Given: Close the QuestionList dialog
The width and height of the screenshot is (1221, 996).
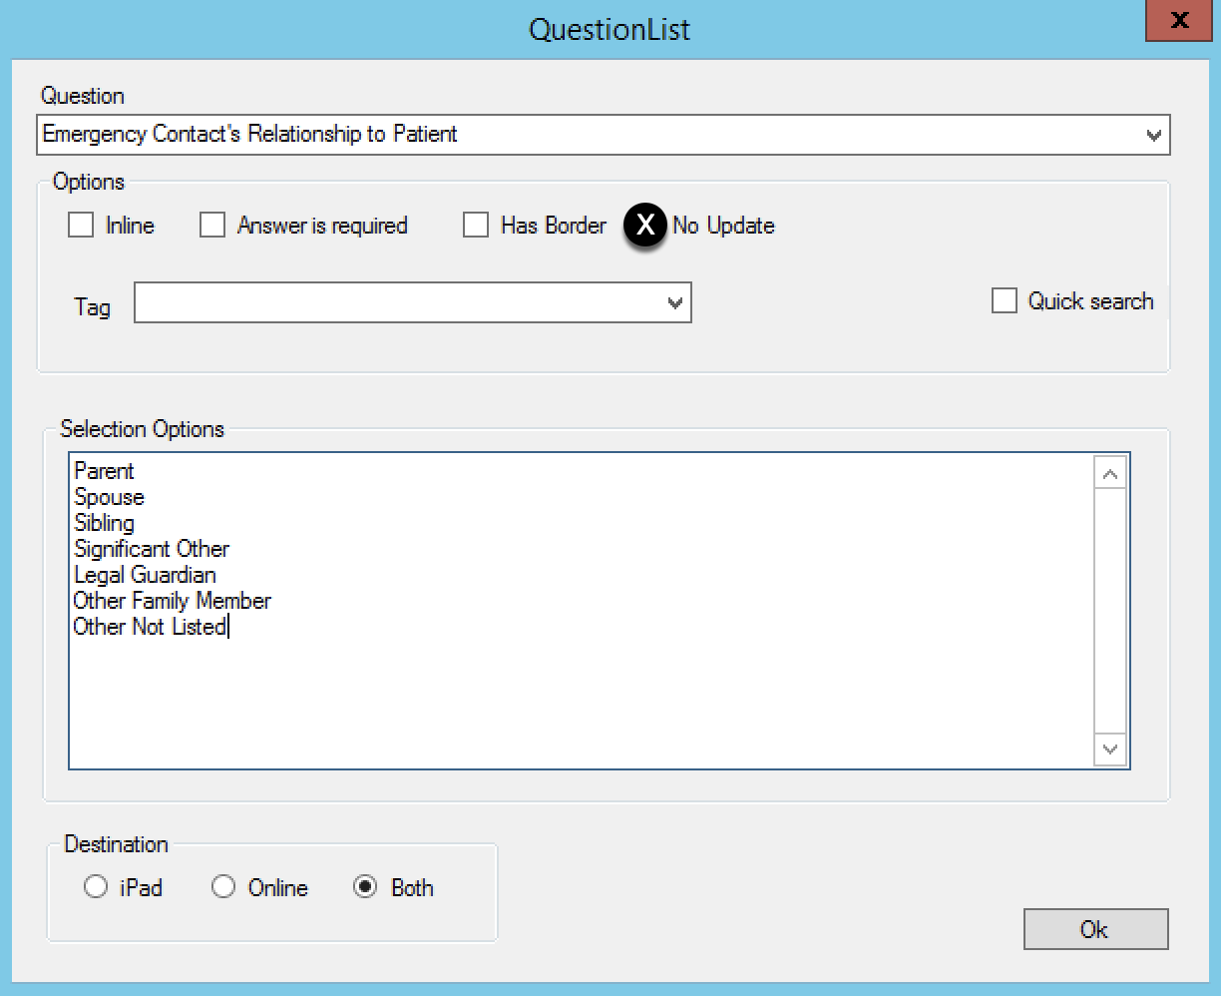Looking at the screenshot, I should 1179,20.
